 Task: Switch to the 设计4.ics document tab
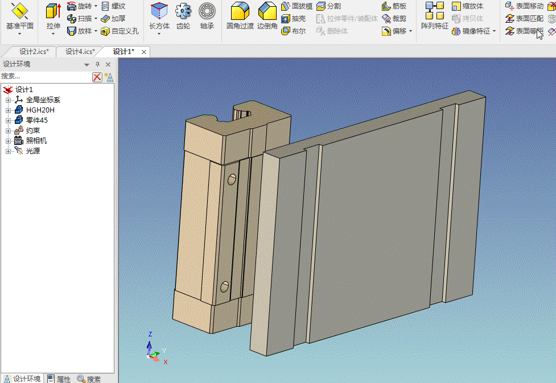80,52
